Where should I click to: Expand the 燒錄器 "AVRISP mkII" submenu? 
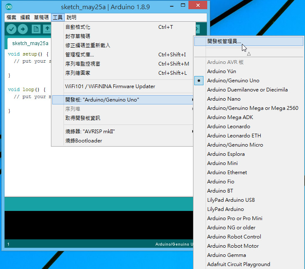point(123,132)
